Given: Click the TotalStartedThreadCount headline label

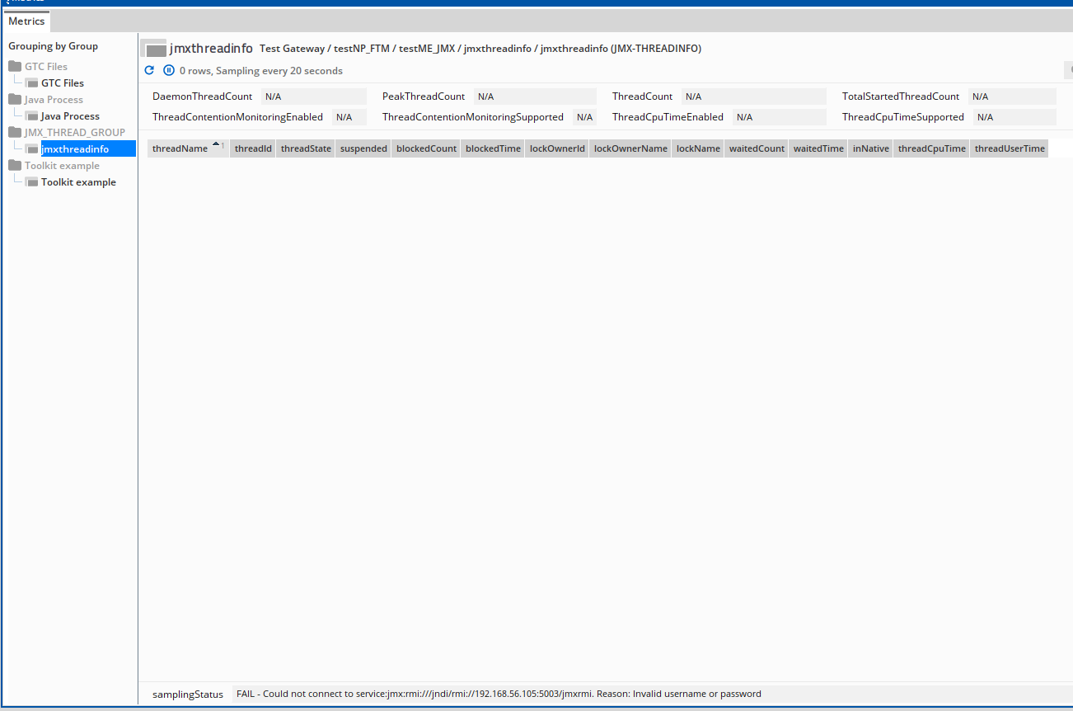Looking at the screenshot, I should tap(901, 97).
